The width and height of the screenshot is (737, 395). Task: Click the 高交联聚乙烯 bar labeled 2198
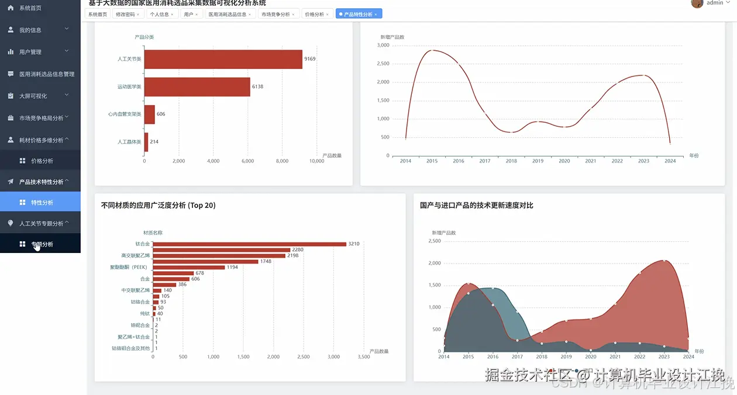219,255
